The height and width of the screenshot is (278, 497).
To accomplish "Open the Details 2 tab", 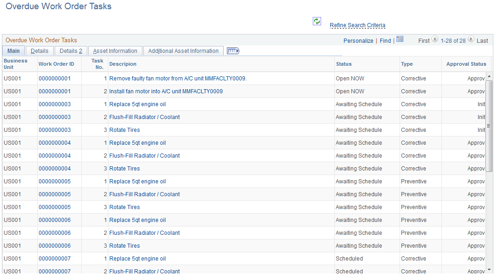I will [70, 51].
